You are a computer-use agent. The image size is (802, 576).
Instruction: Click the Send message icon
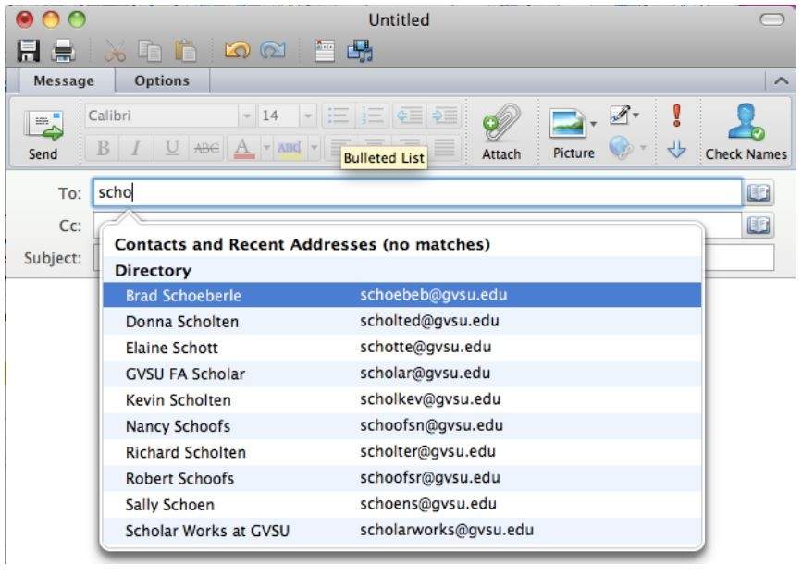(x=43, y=134)
